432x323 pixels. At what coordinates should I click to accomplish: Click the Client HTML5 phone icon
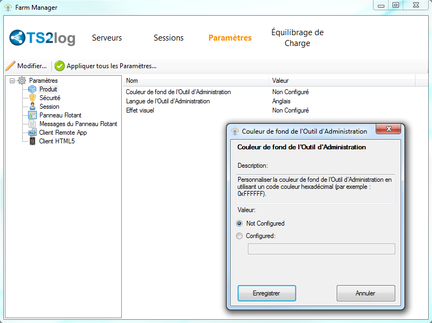tap(32, 141)
